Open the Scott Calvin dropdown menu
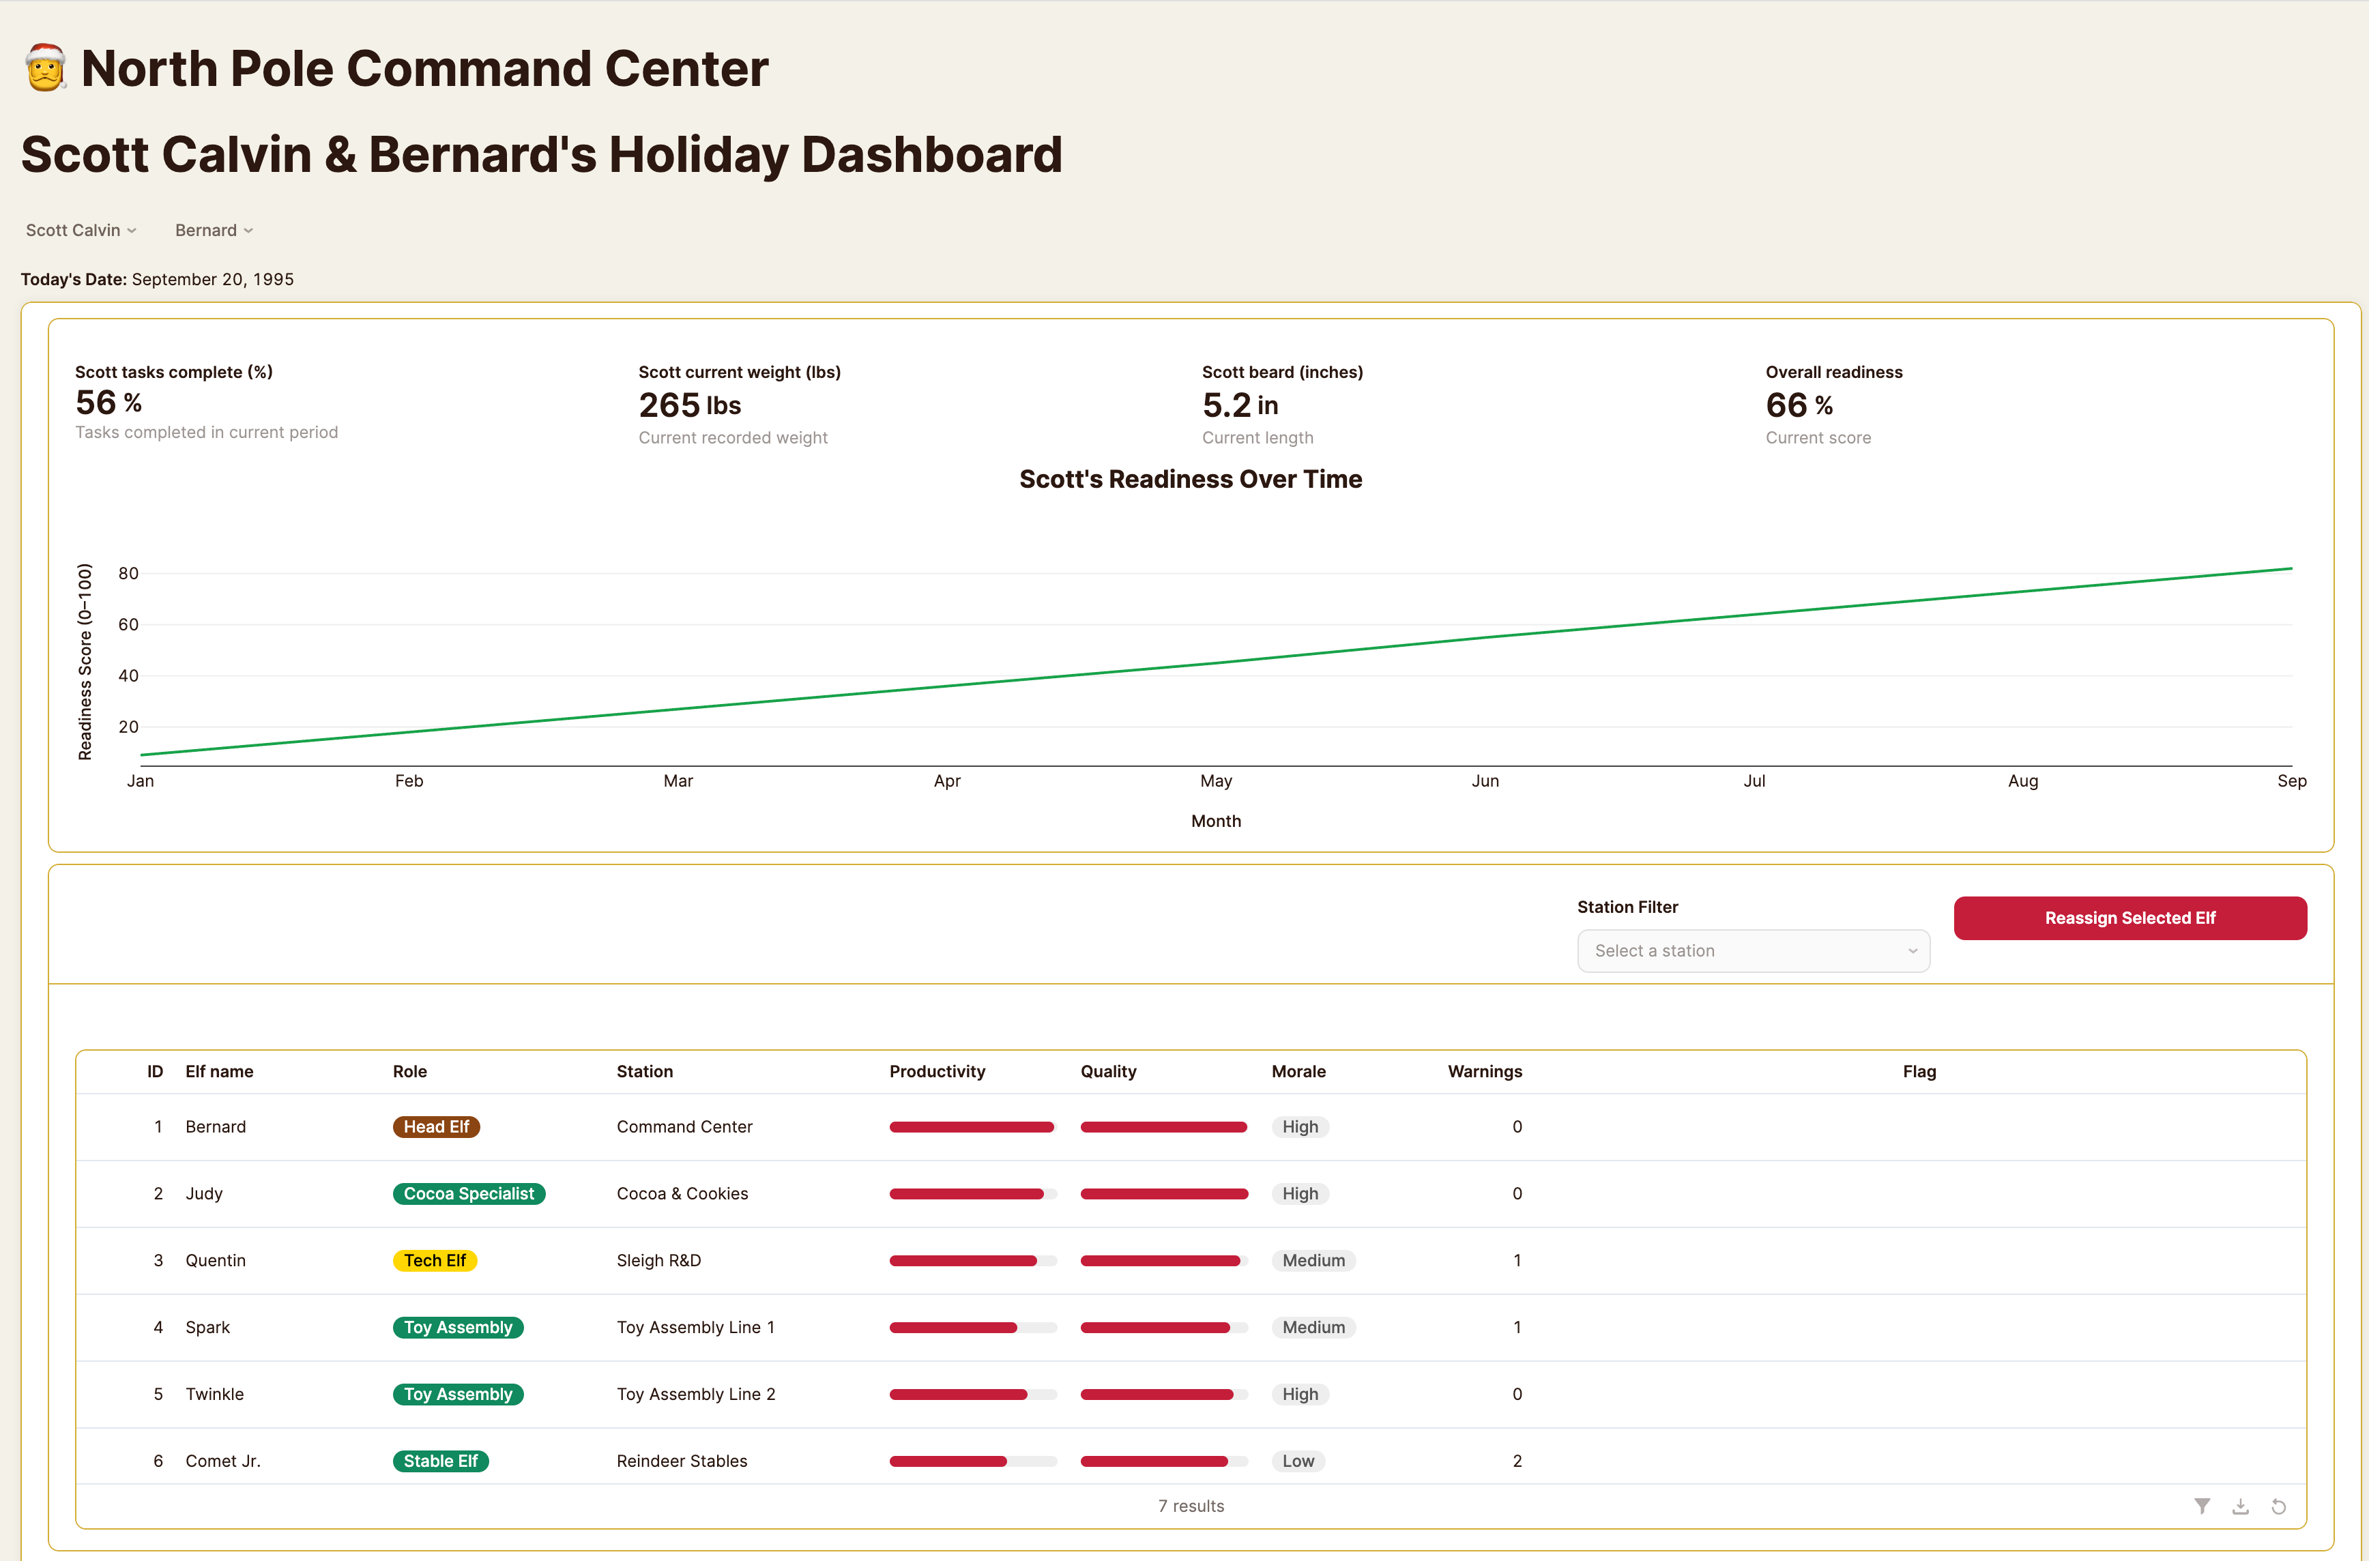Image resolution: width=2369 pixels, height=1561 pixels. (81, 230)
